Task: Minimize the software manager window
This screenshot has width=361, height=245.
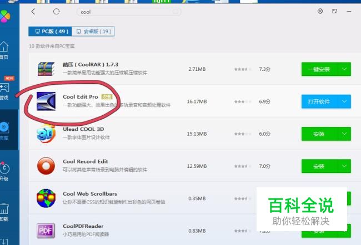Action: [x=349, y=11]
